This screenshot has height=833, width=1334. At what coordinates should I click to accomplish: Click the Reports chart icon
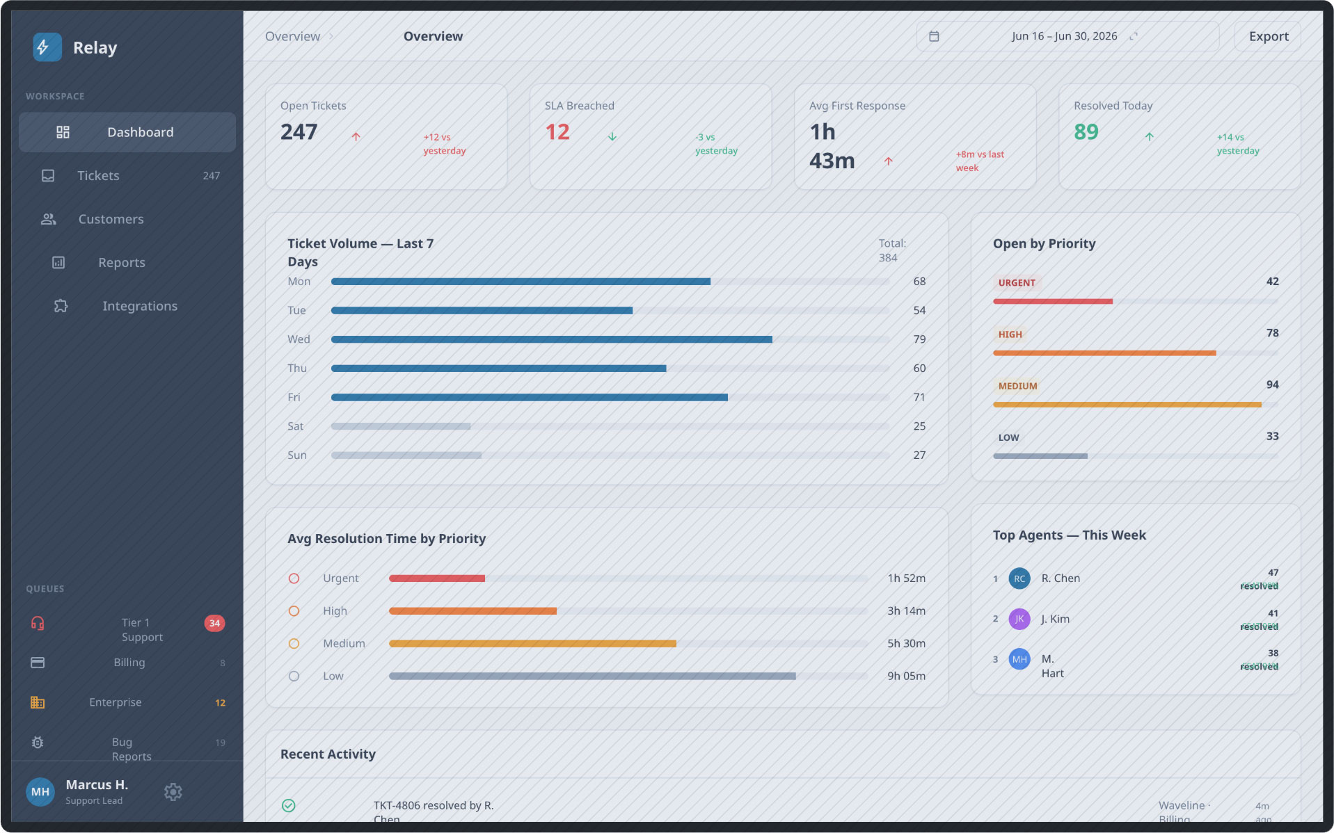58,263
